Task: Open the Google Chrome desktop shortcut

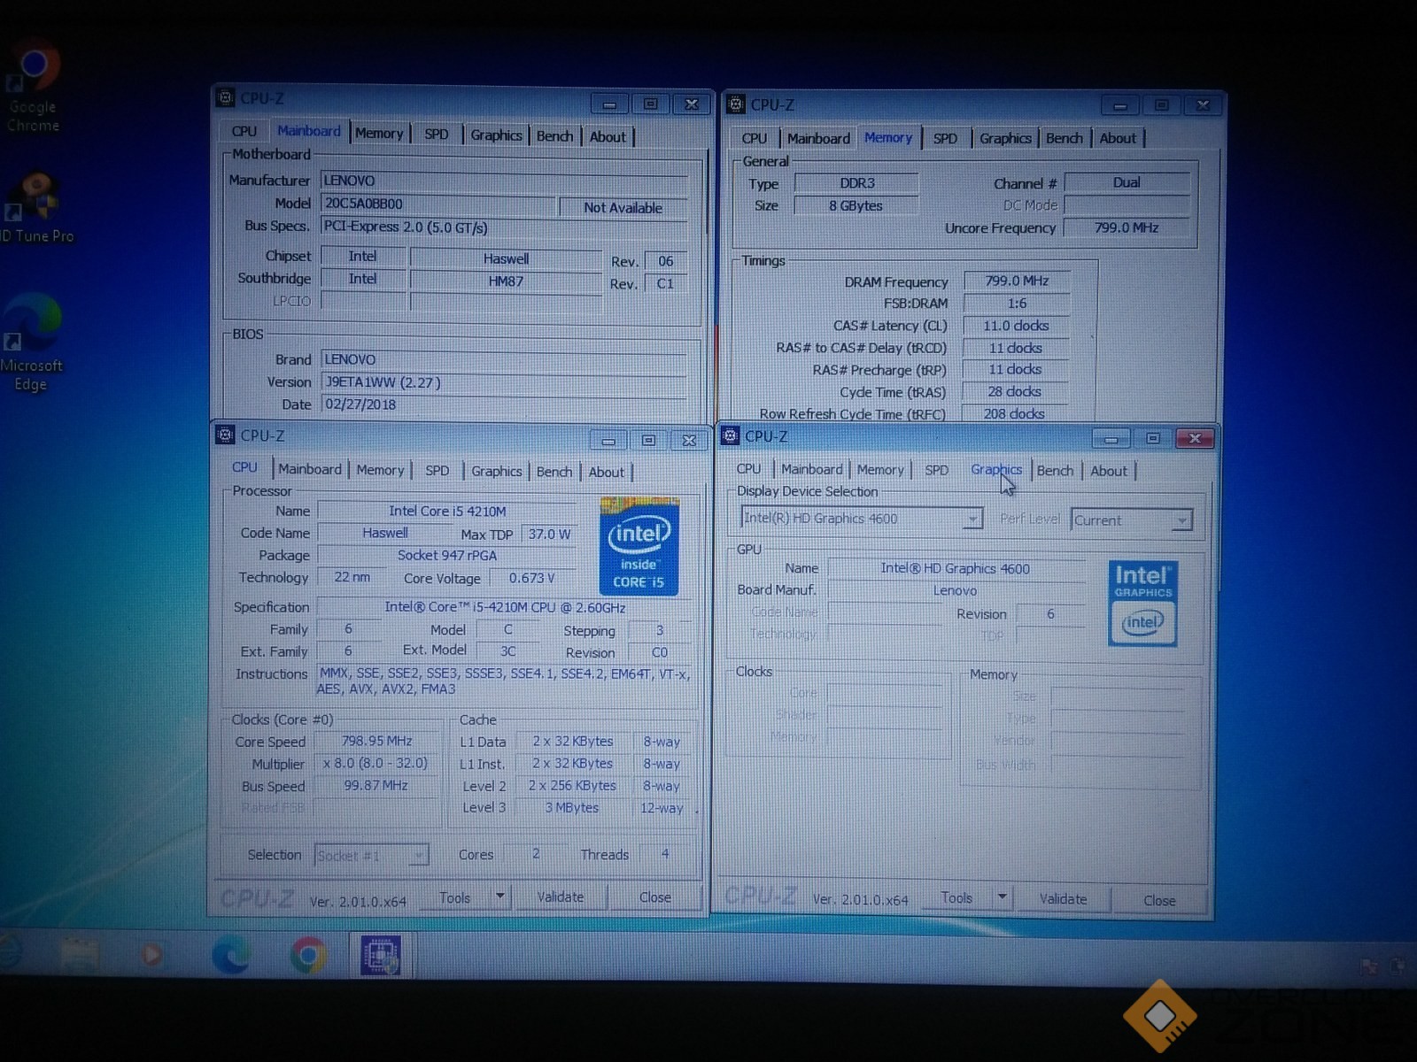Action: 33,86
